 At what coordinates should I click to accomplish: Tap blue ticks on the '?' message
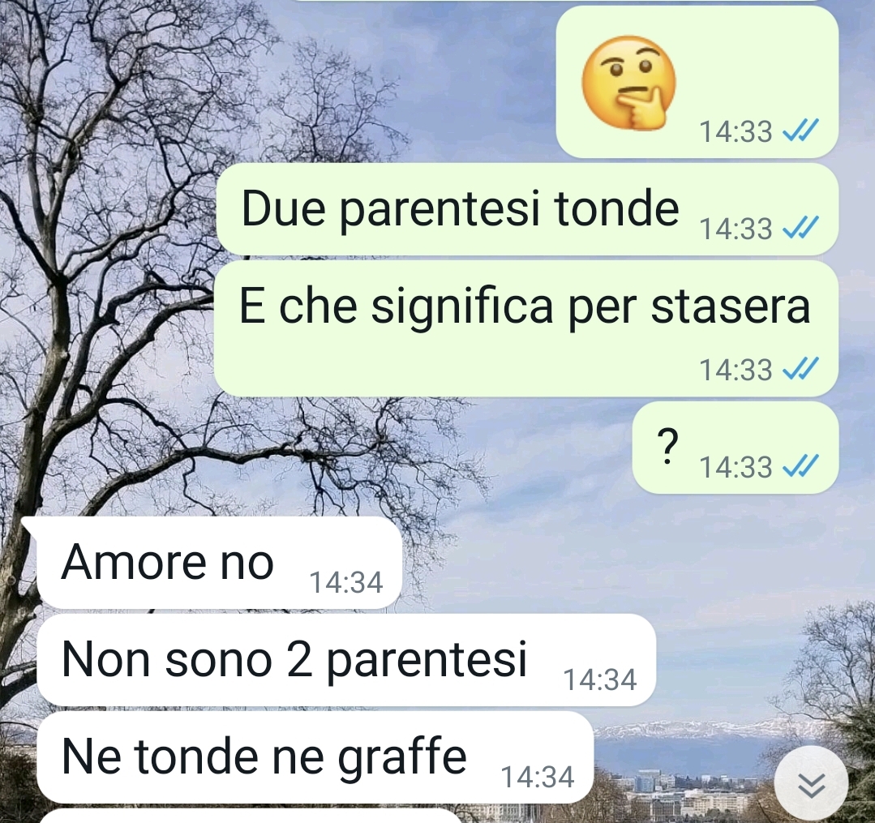tap(800, 466)
